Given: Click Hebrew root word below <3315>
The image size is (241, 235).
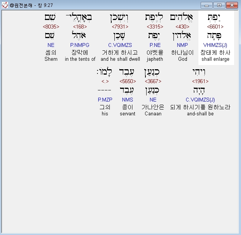Looking at the screenshot, I should click(154, 36).
